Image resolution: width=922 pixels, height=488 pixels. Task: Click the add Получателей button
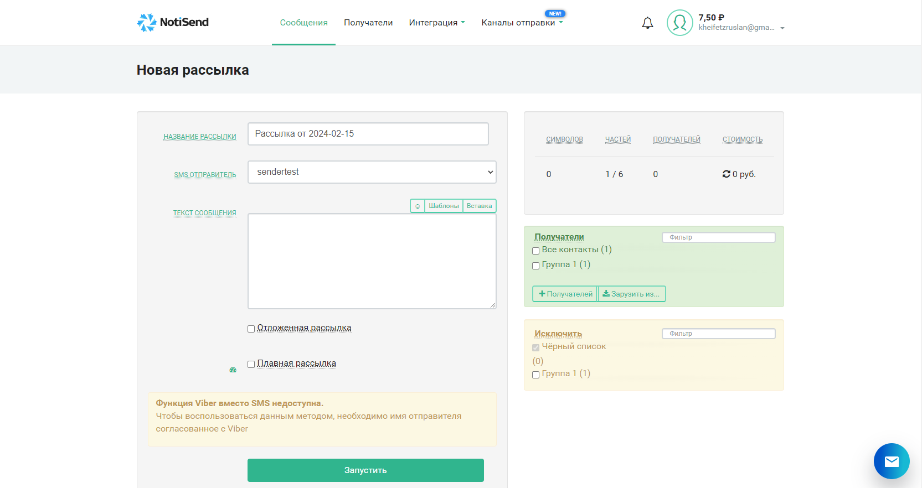(x=565, y=294)
